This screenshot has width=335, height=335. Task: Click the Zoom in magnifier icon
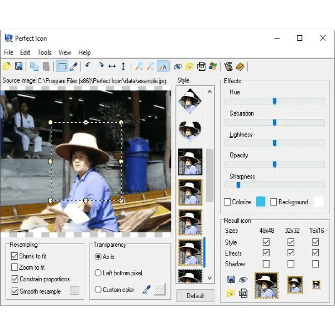(139, 67)
